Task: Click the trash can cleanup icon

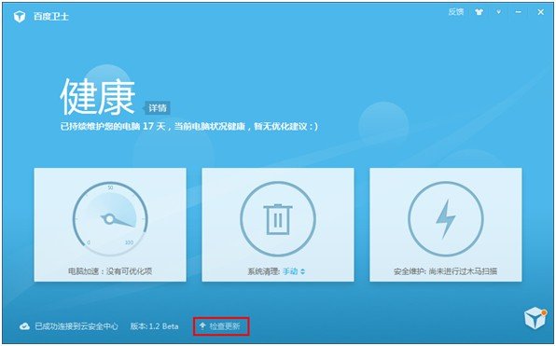Action: 278,219
